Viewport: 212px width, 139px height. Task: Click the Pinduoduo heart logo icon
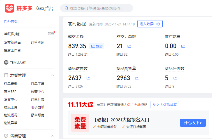(10, 8)
